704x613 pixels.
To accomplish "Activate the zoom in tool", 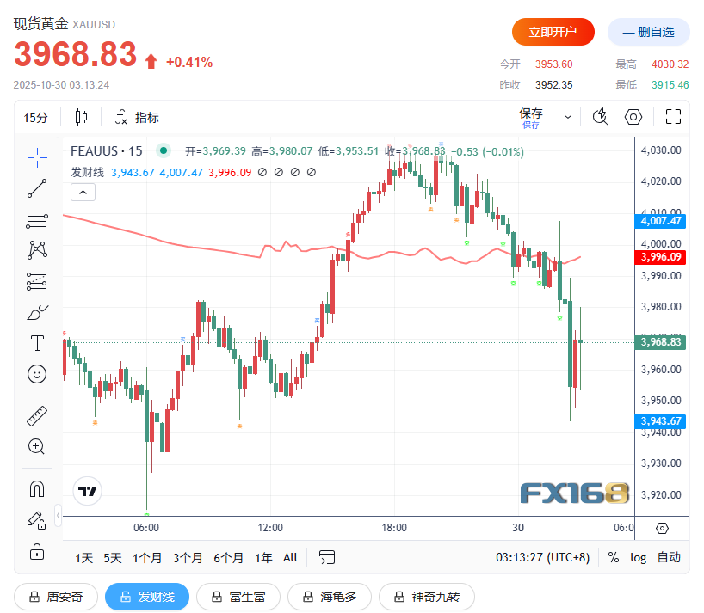I will click(x=37, y=446).
